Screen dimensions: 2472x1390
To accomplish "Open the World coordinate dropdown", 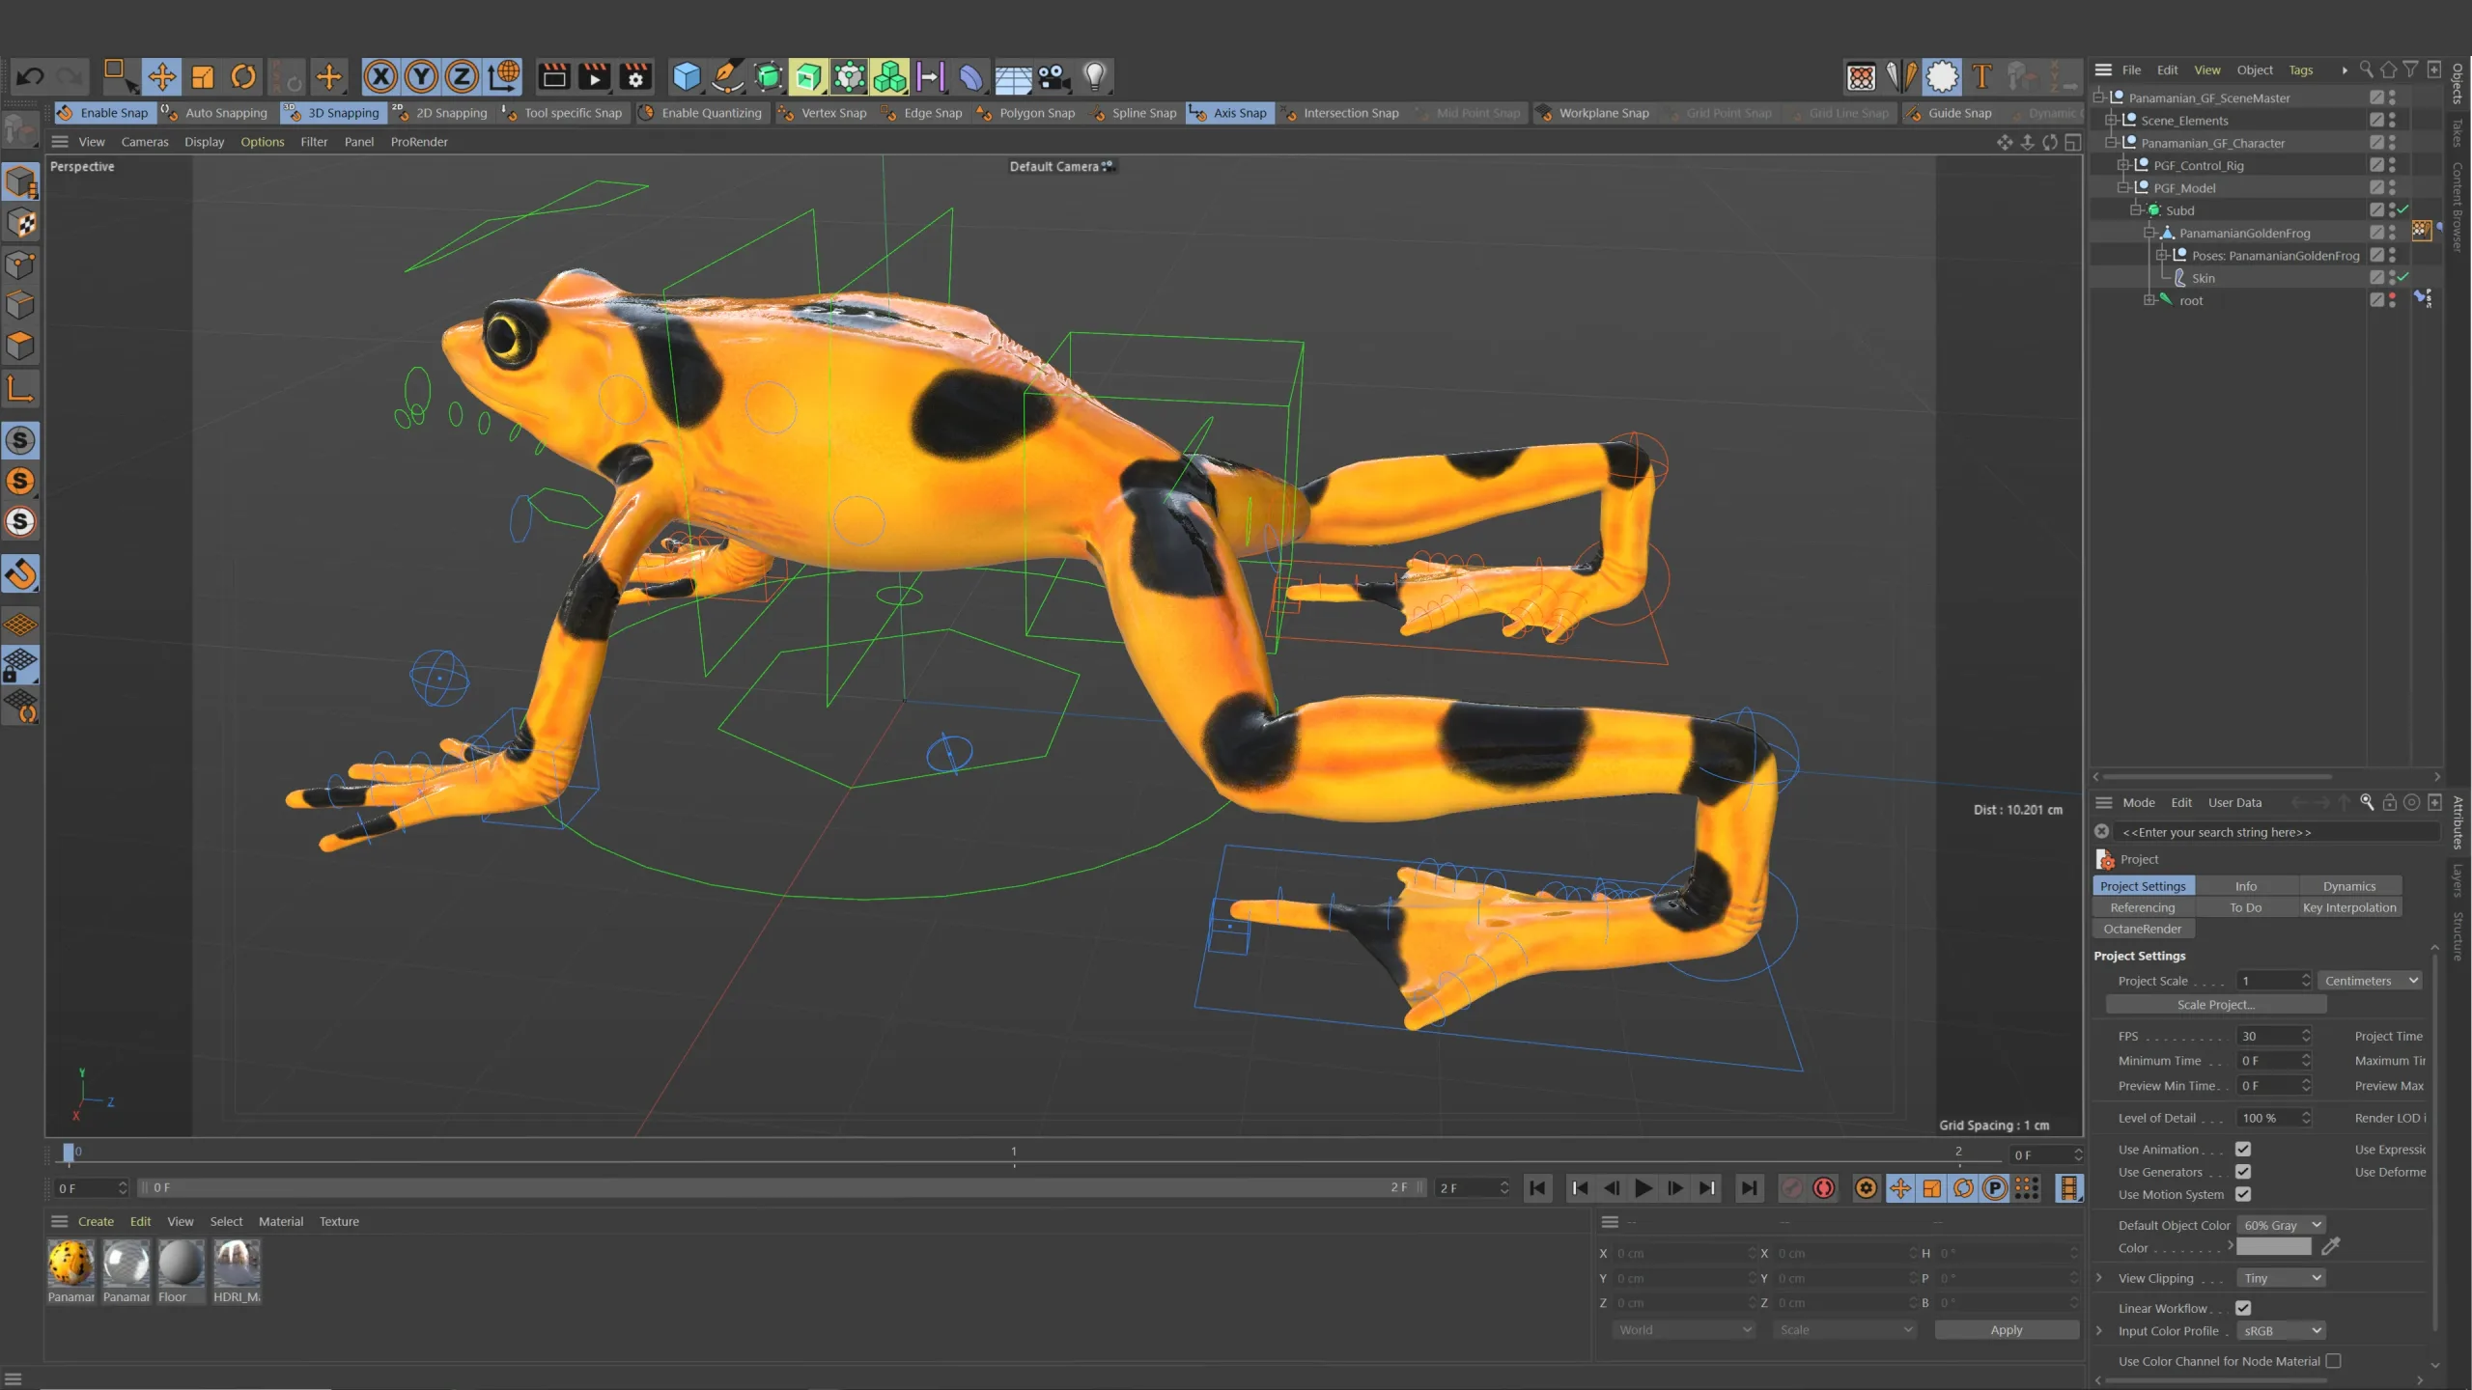I will (x=1684, y=1330).
